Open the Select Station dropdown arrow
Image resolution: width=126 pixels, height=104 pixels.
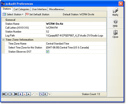coord(23,15)
